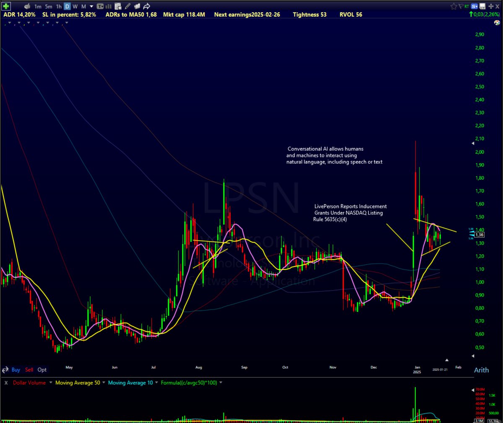Open the blue S symbol-link dropdown
503x423 pixels.
point(474,6)
